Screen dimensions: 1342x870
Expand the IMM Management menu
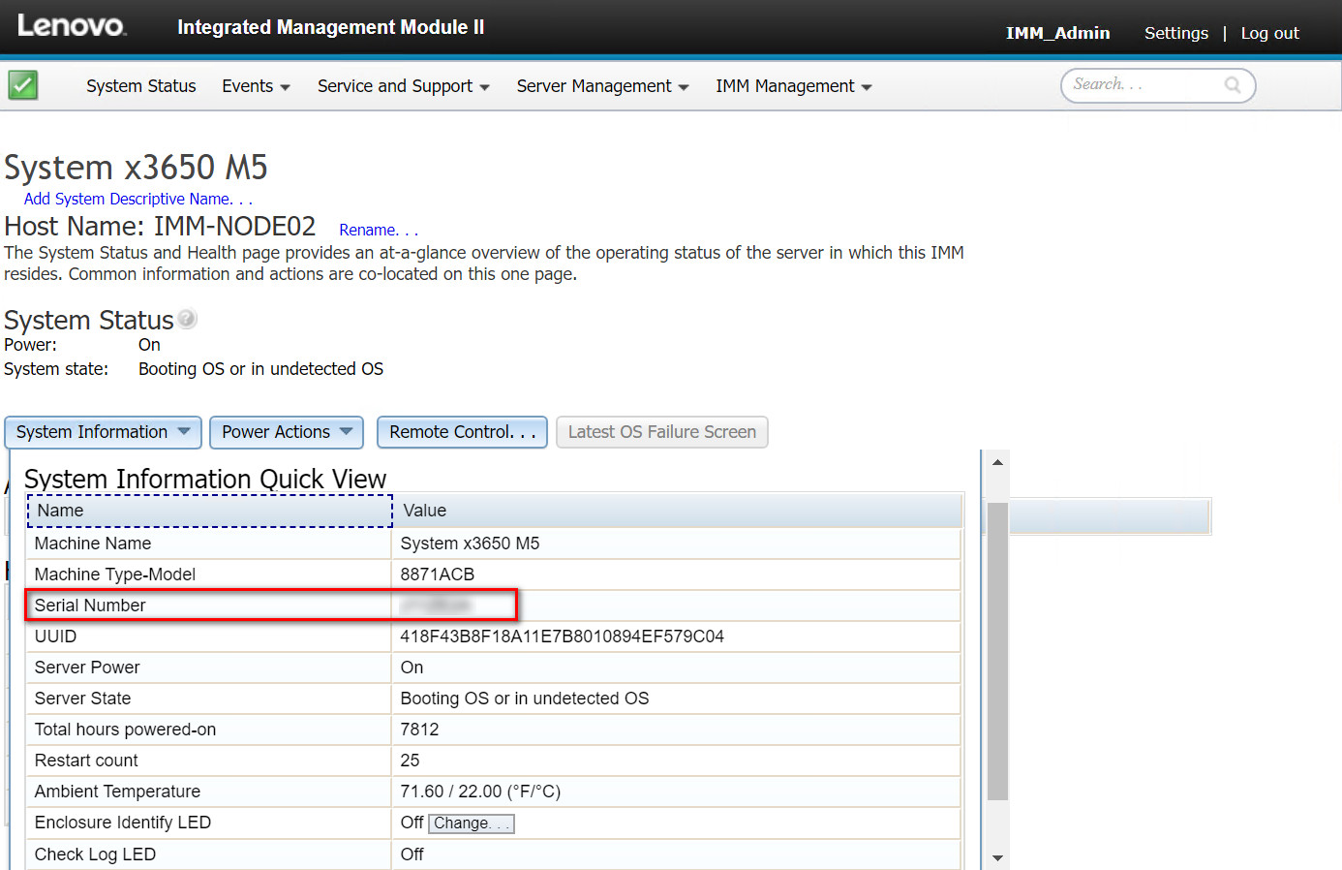click(794, 86)
